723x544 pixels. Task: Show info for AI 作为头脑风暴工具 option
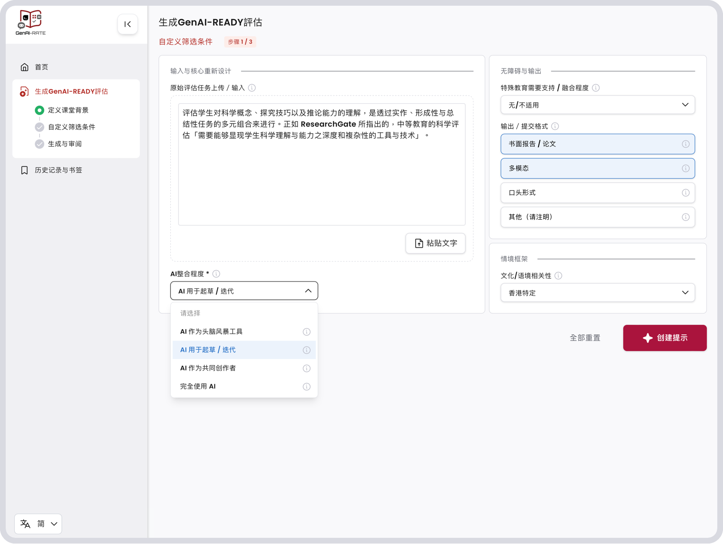tap(307, 332)
